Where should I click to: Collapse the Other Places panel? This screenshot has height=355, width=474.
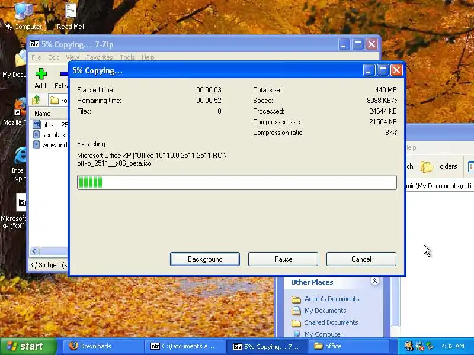tap(374, 282)
